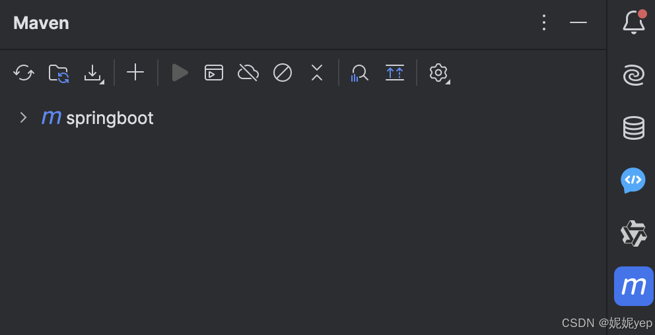This screenshot has height=335, width=655.
Task: Open the Database tool window
Action: point(634,128)
